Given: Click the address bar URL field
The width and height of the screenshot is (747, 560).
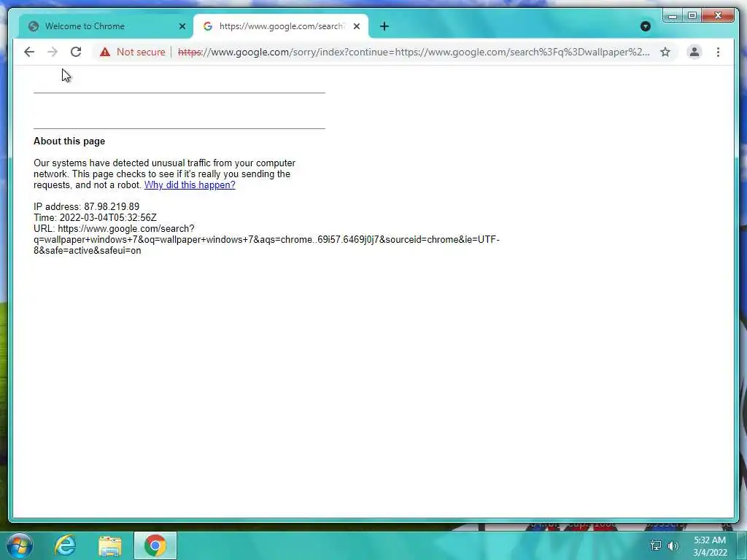Looking at the screenshot, I should (x=414, y=52).
